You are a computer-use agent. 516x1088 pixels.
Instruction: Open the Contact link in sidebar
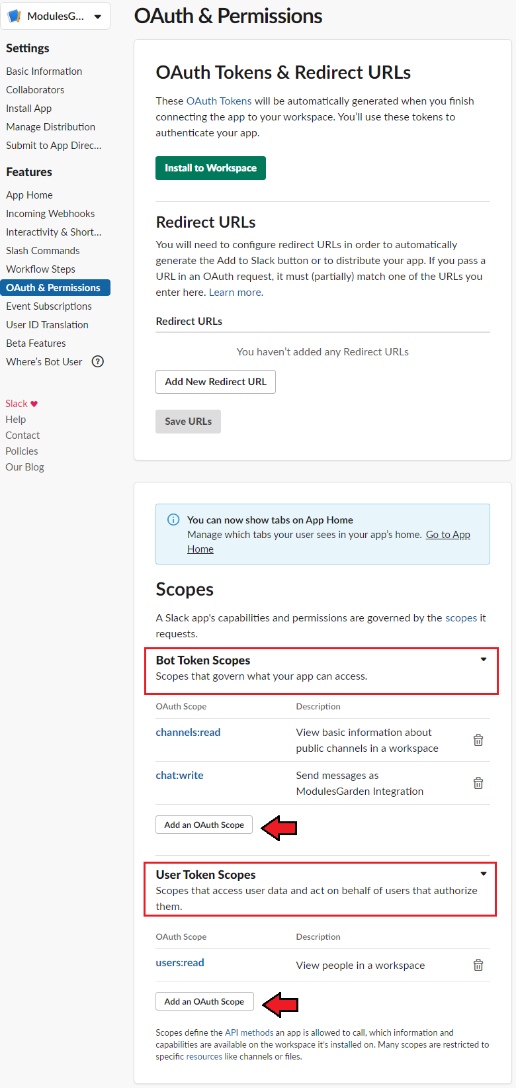coord(22,435)
